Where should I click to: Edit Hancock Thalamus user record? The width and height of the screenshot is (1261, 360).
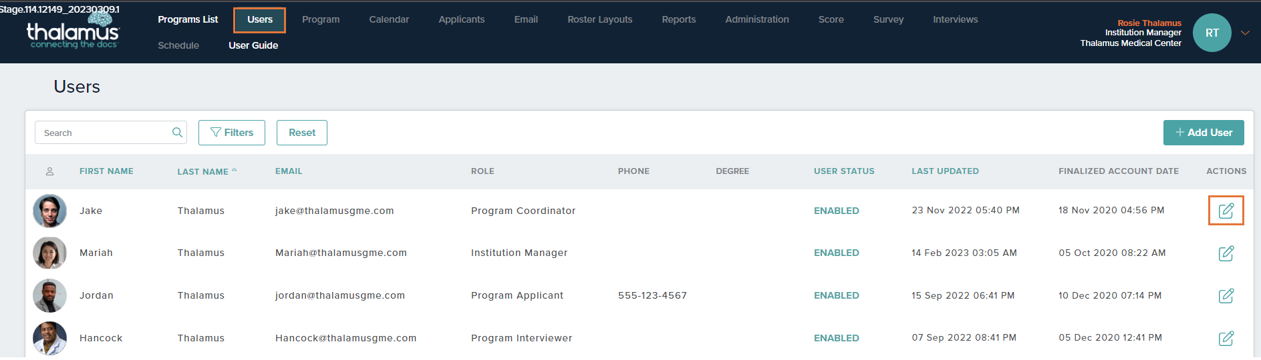(x=1226, y=338)
